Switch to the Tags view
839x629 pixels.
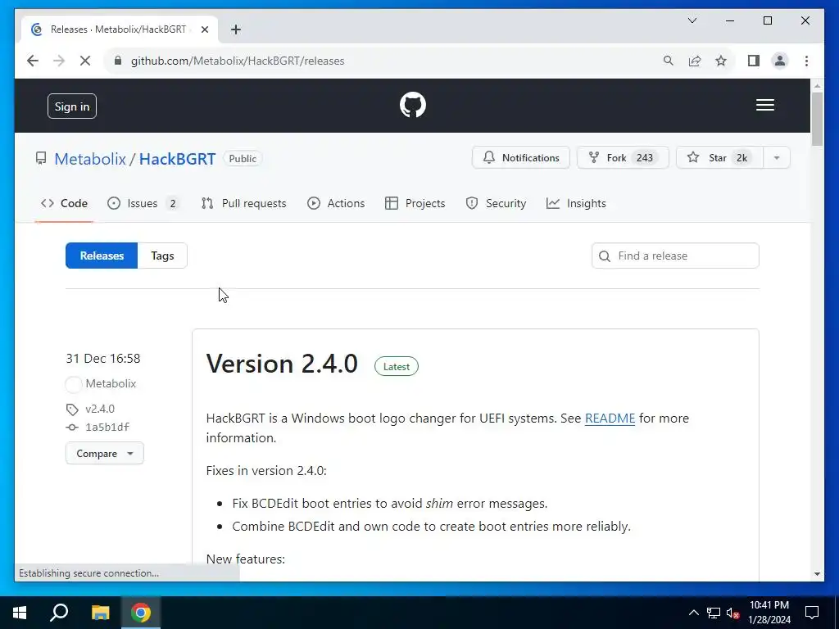pos(162,256)
